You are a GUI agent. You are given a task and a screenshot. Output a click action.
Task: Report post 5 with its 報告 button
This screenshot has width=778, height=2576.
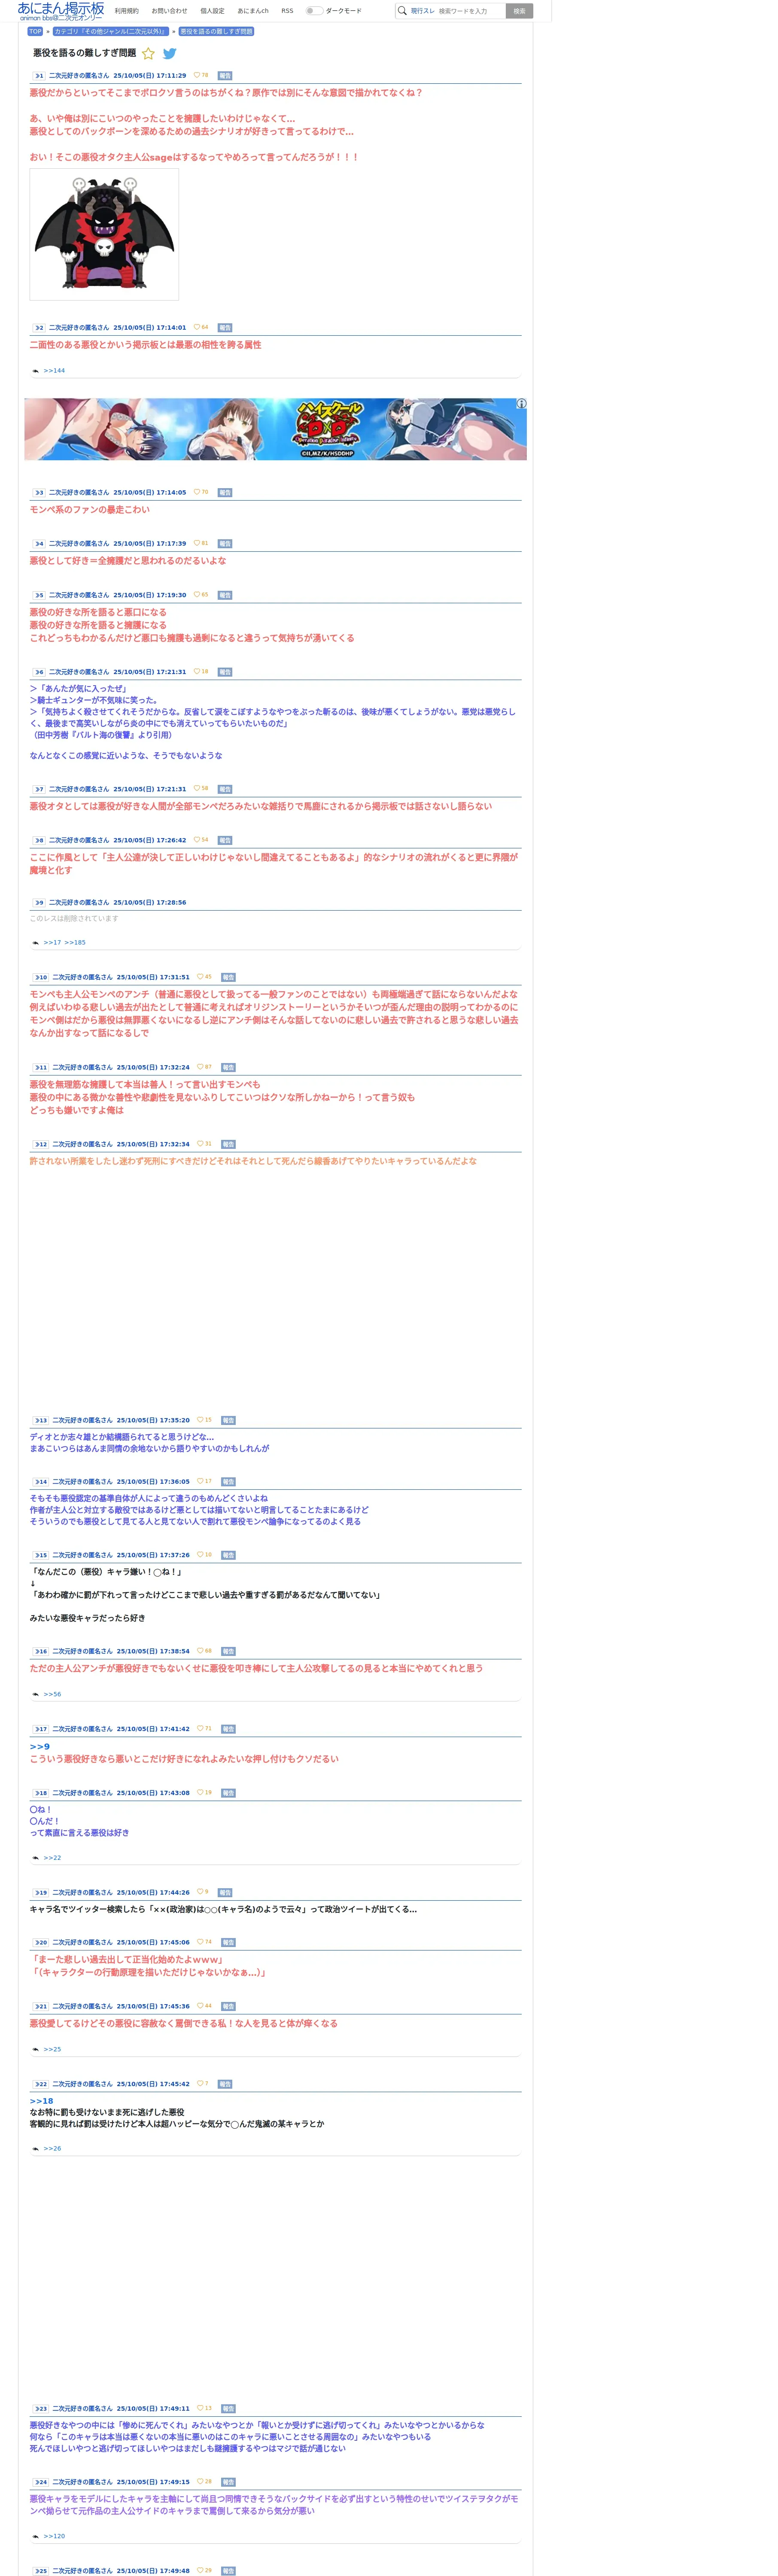[225, 595]
